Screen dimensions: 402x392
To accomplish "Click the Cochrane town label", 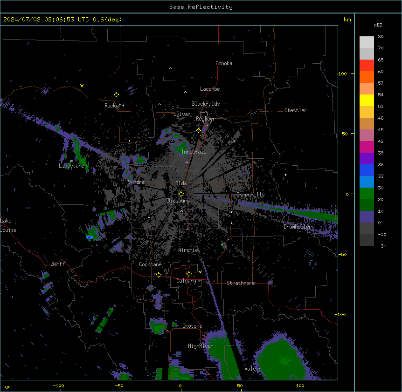I will [x=150, y=264].
